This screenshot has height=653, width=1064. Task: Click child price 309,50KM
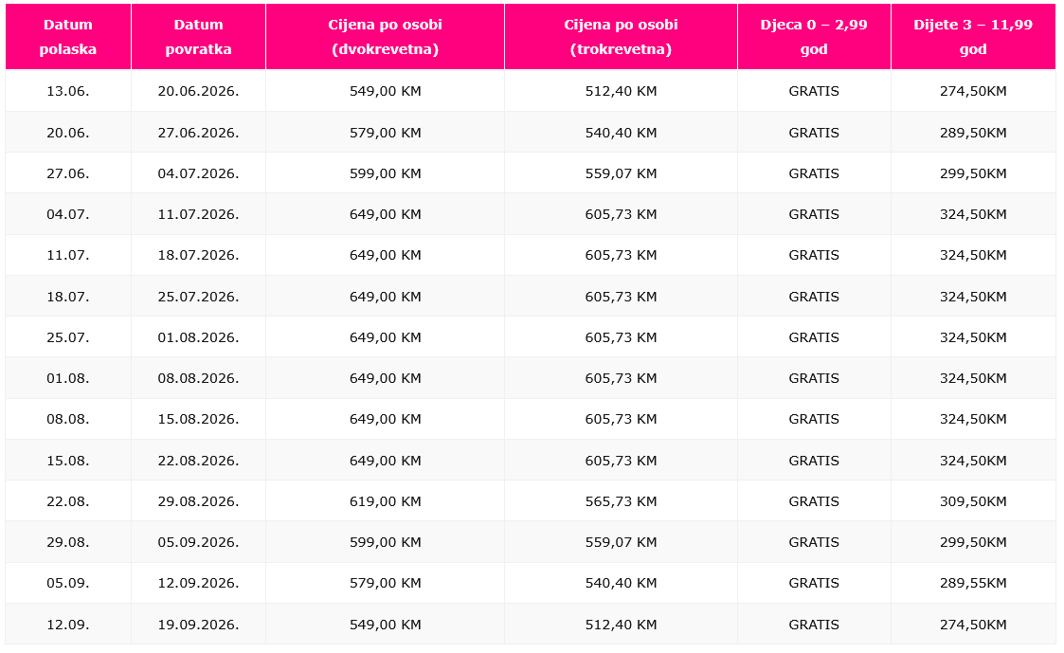(973, 501)
